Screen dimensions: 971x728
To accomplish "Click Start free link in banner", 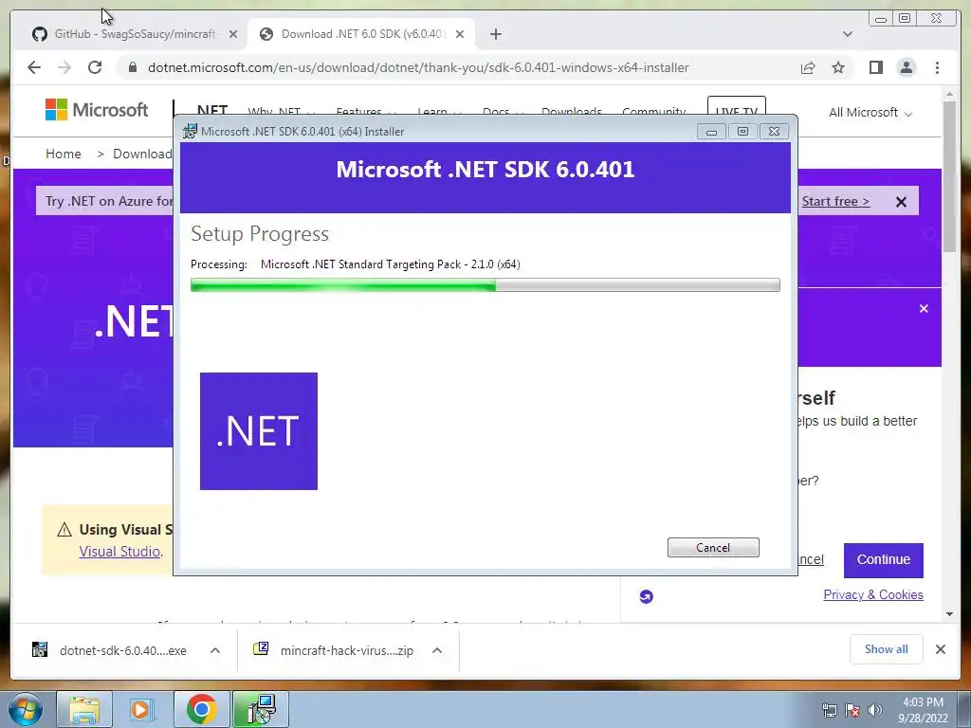I will 835,201.
